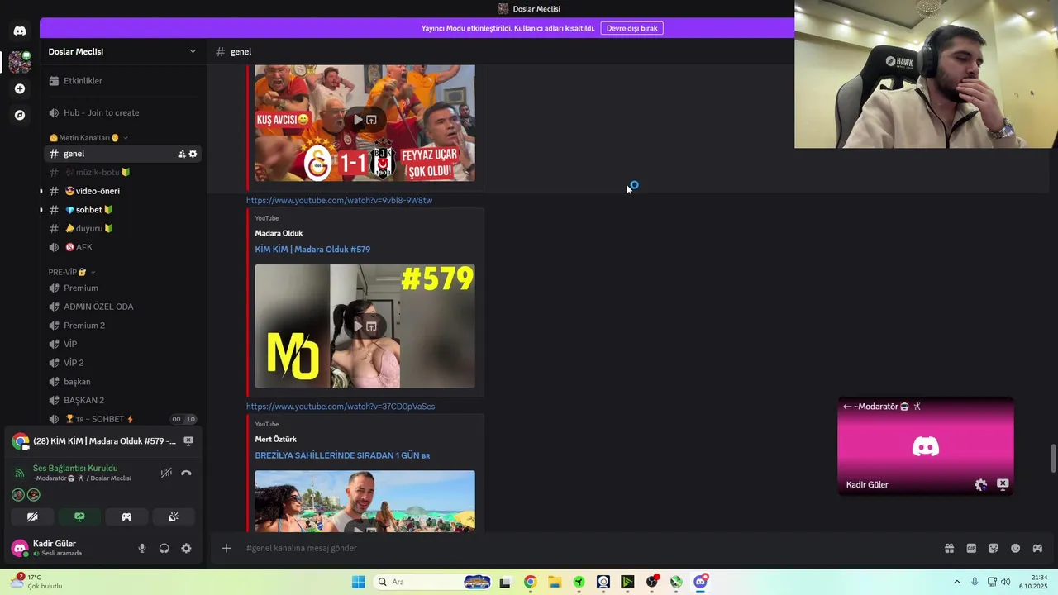Start an activity with the controller button
This screenshot has width=1058, height=595.
[x=126, y=516]
